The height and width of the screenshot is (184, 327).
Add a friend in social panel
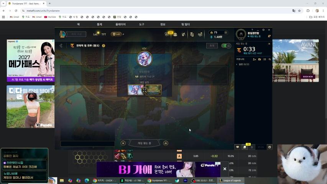tap(254, 59)
